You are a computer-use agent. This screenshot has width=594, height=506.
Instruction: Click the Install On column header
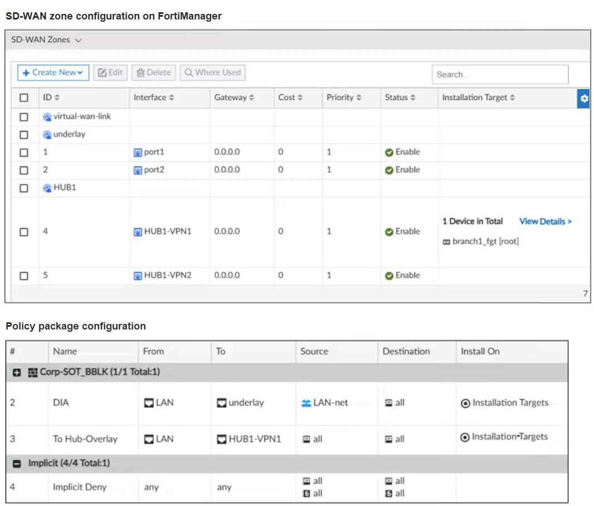(x=480, y=352)
